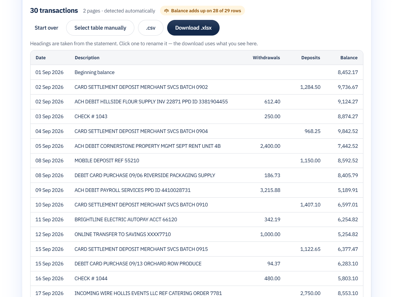Click the Start over button

tap(46, 28)
